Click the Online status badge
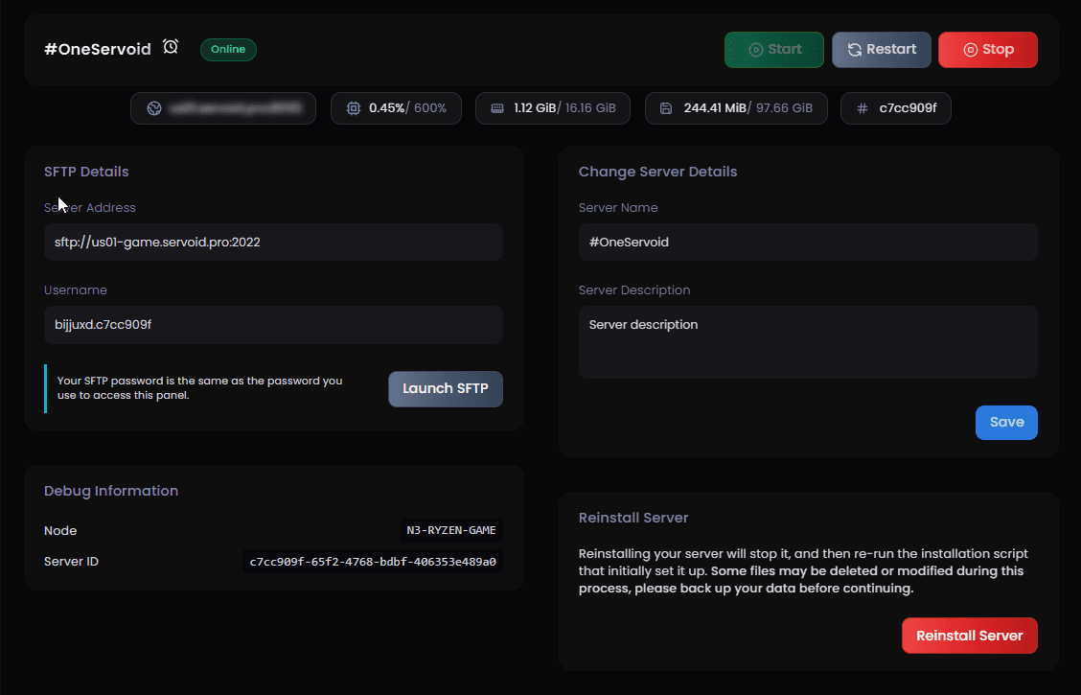Image resolution: width=1081 pixels, height=695 pixels. (x=228, y=49)
